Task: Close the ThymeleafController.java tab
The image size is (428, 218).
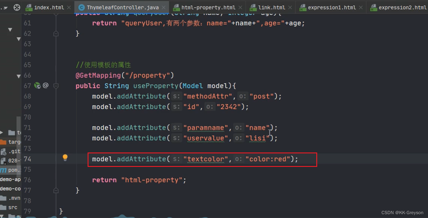Action: 164,7
